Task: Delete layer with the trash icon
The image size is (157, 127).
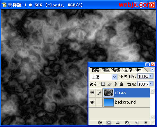Action: coord(146,123)
